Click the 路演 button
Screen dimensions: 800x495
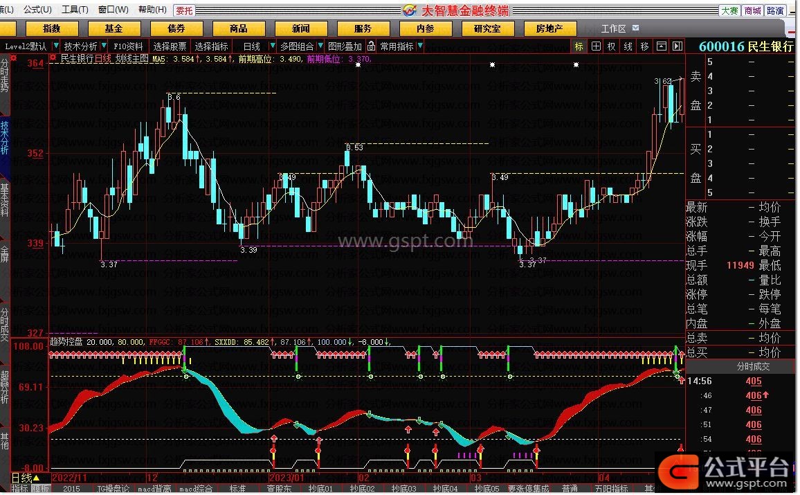coord(775,10)
